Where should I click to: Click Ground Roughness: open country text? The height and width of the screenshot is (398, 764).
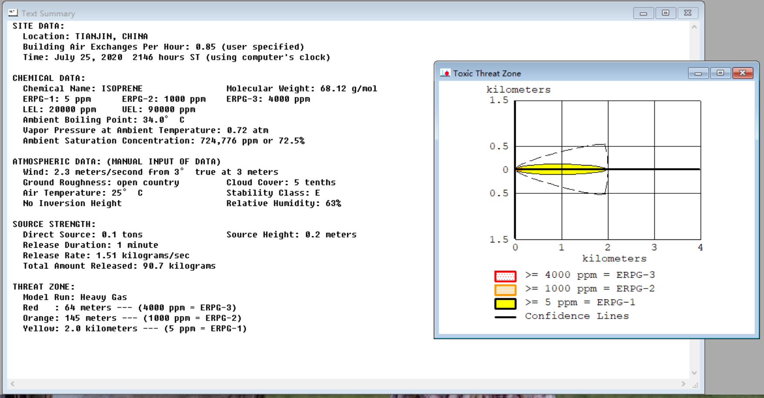[x=101, y=182]
